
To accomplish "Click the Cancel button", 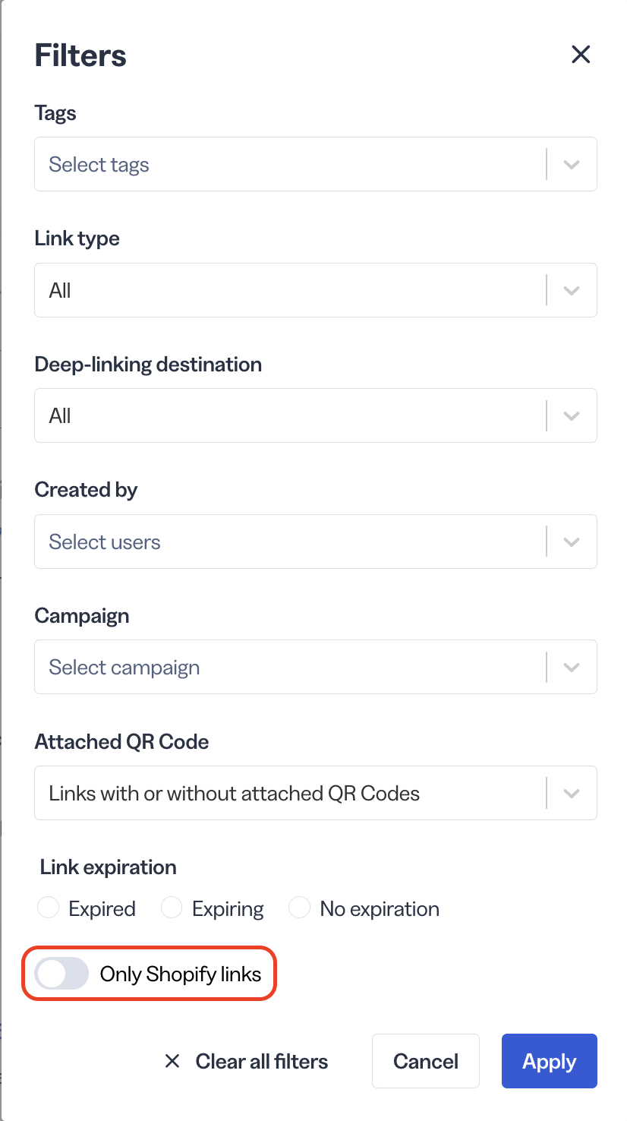I will point(426,1061).
